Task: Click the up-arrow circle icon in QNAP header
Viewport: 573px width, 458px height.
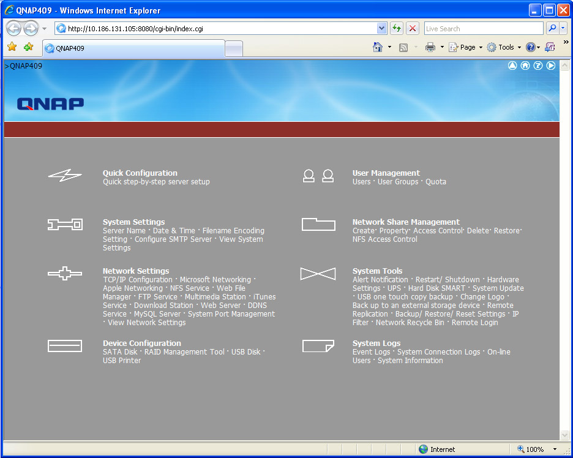Action: 512,66
